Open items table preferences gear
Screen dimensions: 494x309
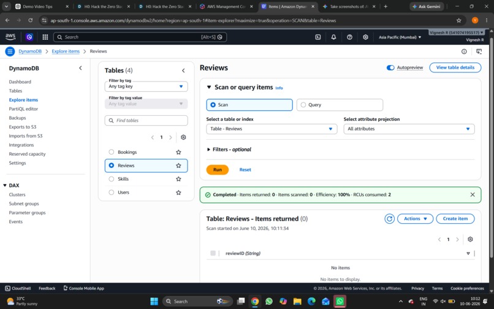point(470,239)
